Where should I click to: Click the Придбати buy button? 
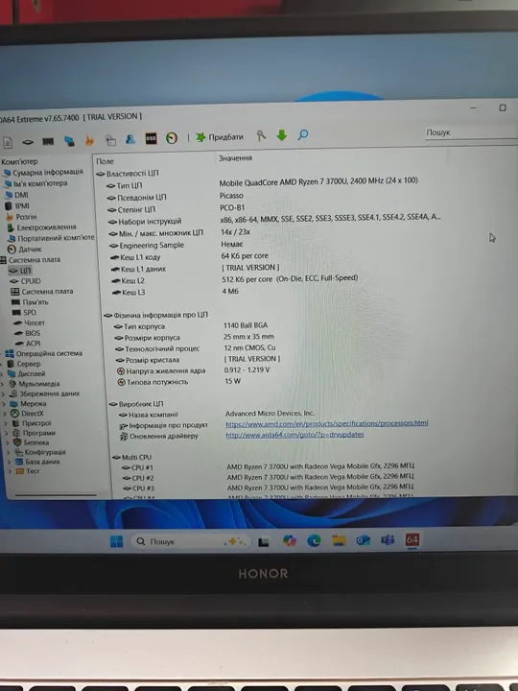pyautogui.click(x=220, y=137)
